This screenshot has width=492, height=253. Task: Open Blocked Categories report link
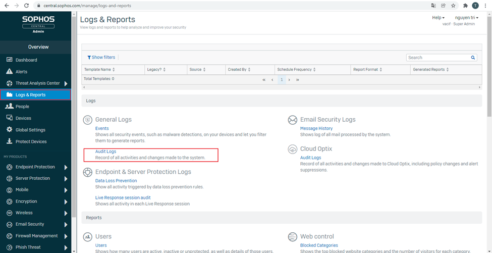pos(319,245)
